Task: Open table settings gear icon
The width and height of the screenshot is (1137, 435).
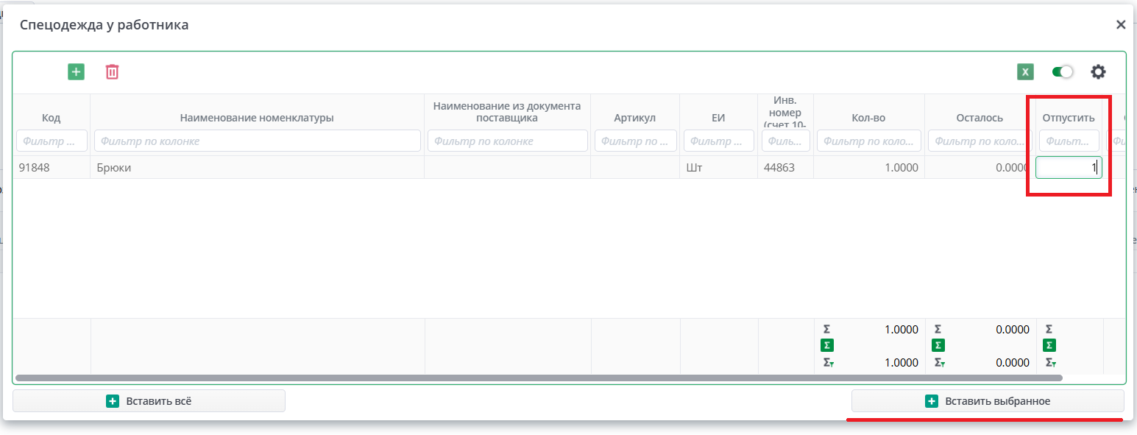Action: coord(1098,71)
